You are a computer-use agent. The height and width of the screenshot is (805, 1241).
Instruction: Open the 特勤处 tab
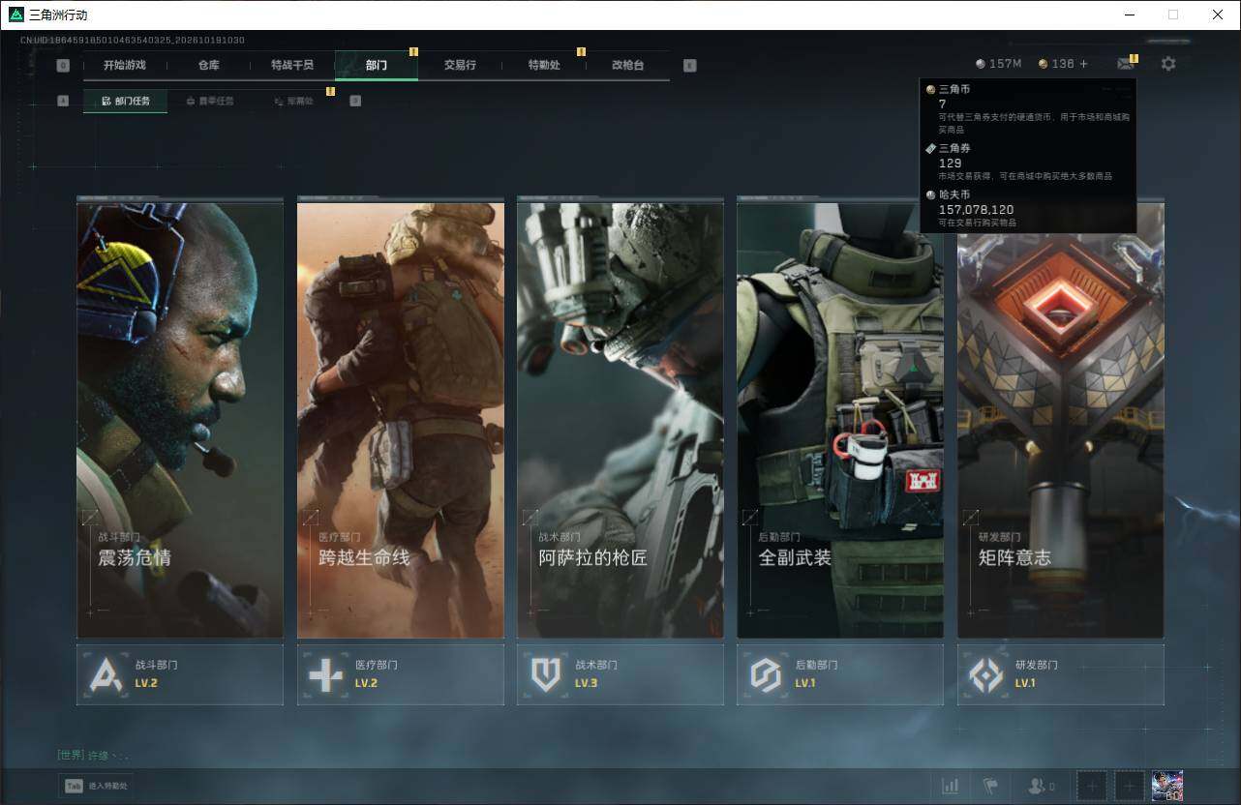[544, 65]
